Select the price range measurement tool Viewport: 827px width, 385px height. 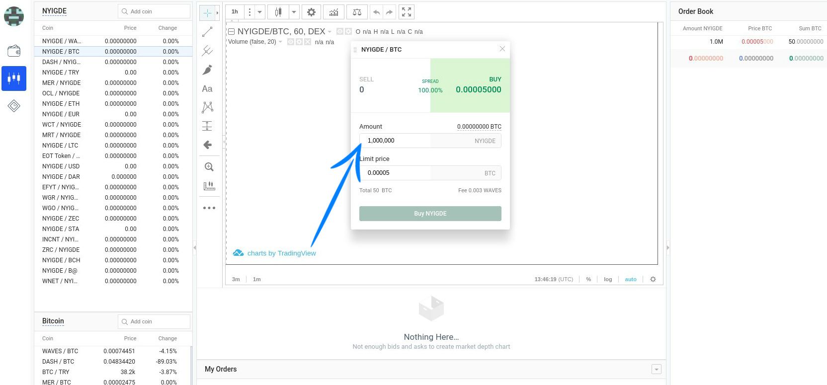click(x=207, y=126)
